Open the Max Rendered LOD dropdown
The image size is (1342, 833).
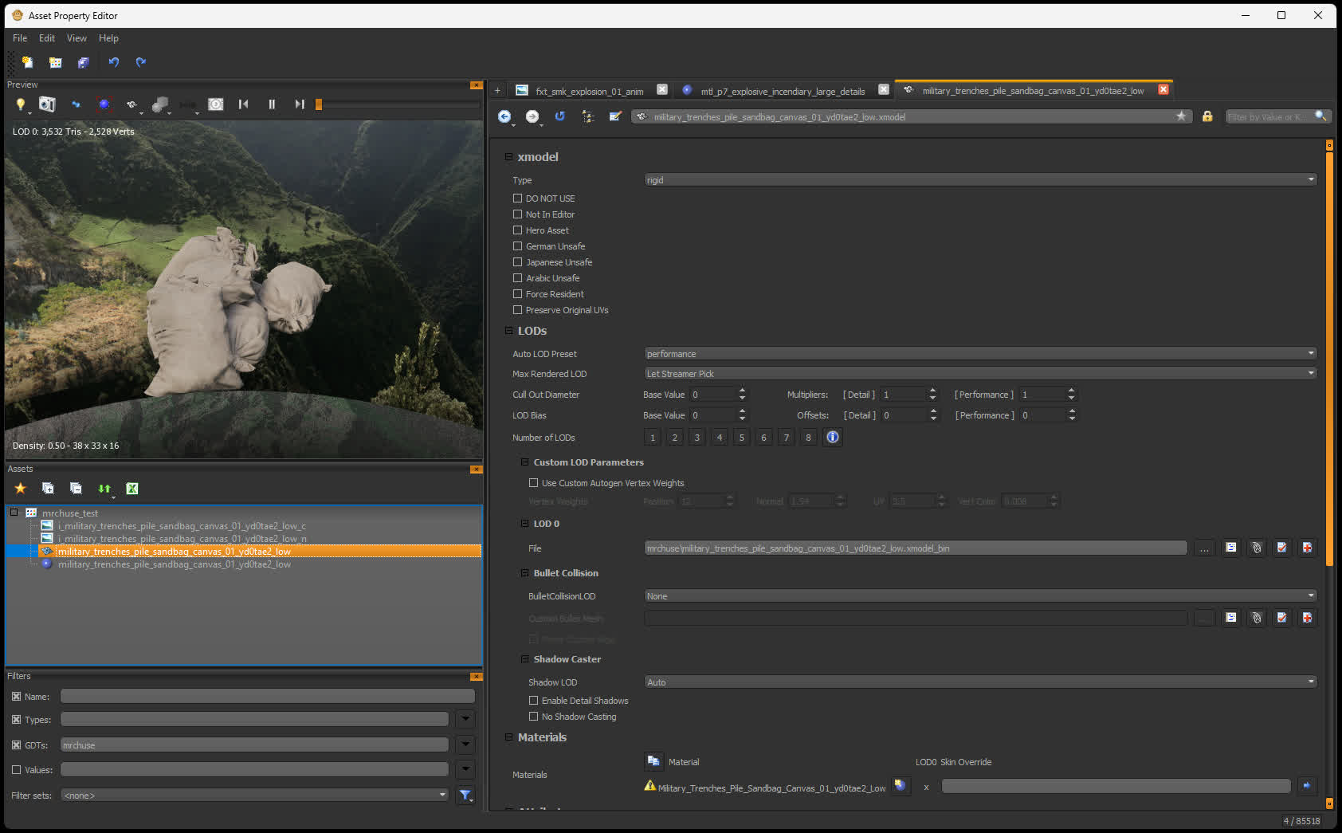point(980,374)
